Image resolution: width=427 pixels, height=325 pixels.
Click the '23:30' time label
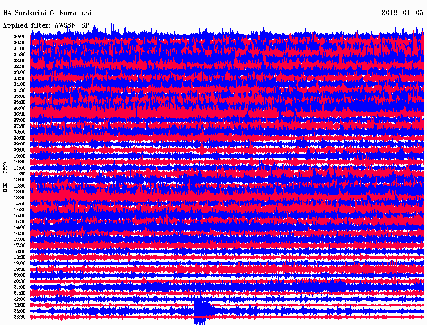(20, 317)
